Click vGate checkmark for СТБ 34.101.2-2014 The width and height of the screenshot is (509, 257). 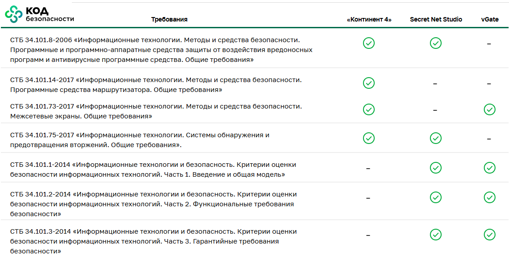(490, 197)
